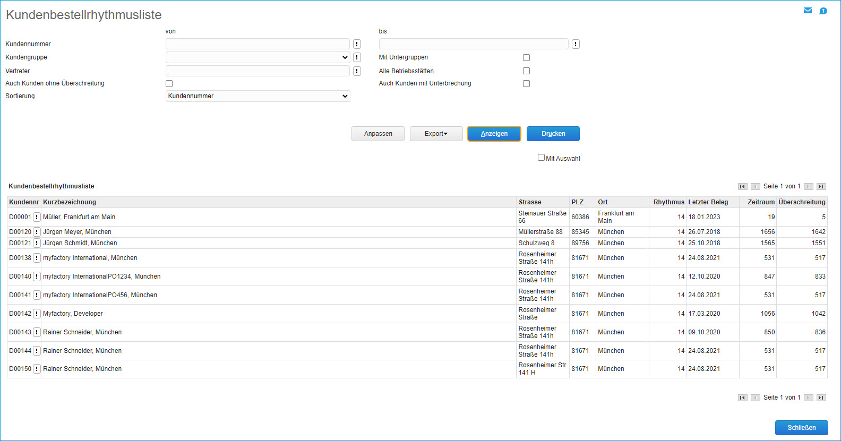Open the help speech bubble icon

(823, 11)
